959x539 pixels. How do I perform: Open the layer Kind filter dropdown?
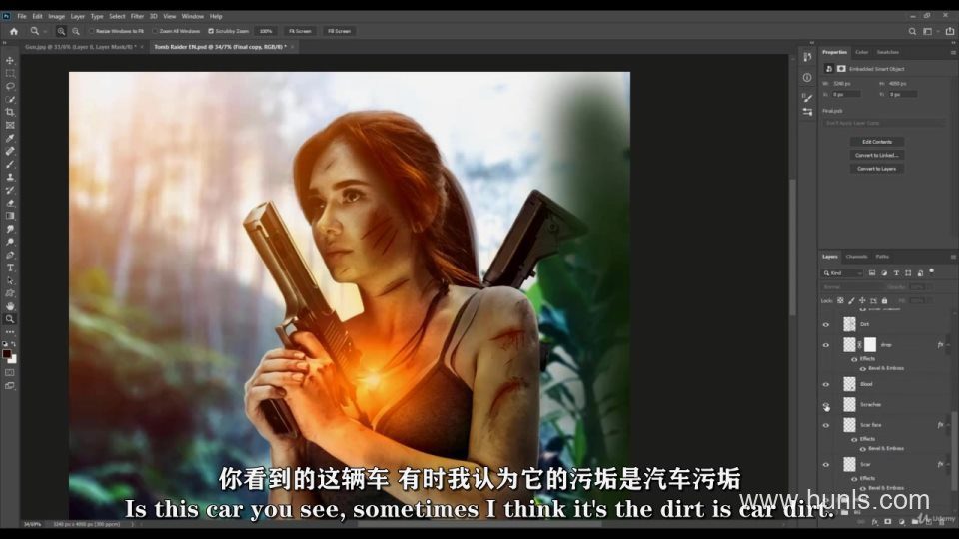(x=842, y=273)
